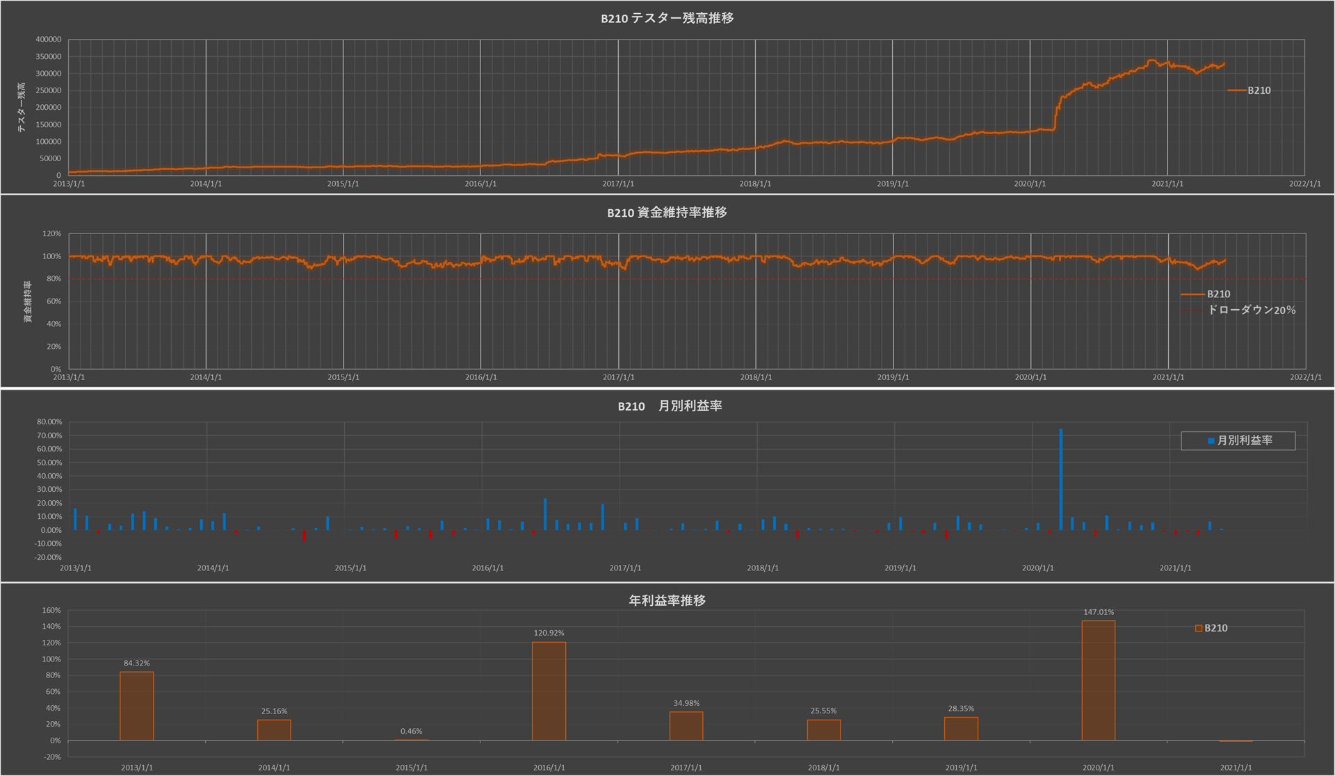This screenshot has width=1335, height=776.
Task: Click the tallest blue monthly bar in 2020
Action: [1060, 479]
